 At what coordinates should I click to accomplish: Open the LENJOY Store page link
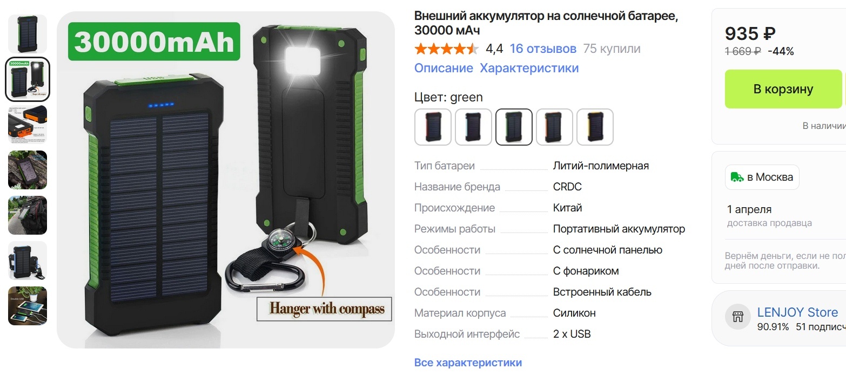797,312
